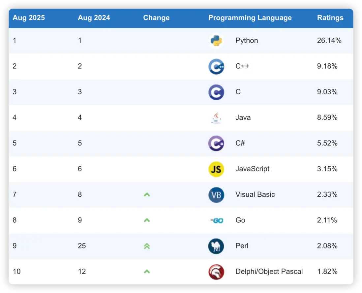Click the green up arrow for Visual Basic
This screenshot has width=362, height=293.
point(147,195)
